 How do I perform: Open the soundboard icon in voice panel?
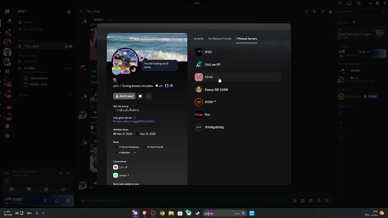(63, 189)
